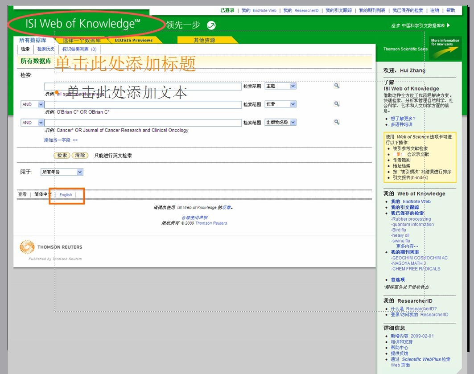Open the 主题 search scope dropdown
The height and width of the screenshot is (374, 474).
(x=280, y=86)
